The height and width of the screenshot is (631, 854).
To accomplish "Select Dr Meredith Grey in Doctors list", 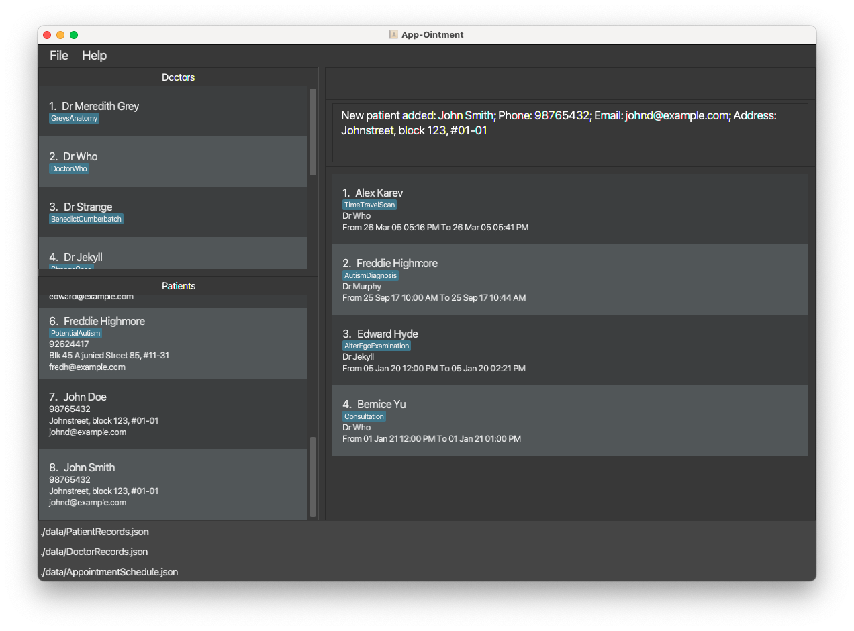I will pos(173,111).
